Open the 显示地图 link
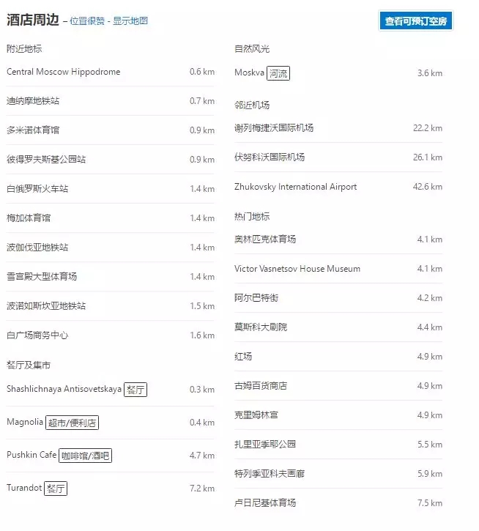This screenshot has width=479, height=531. tap(130, 21)
